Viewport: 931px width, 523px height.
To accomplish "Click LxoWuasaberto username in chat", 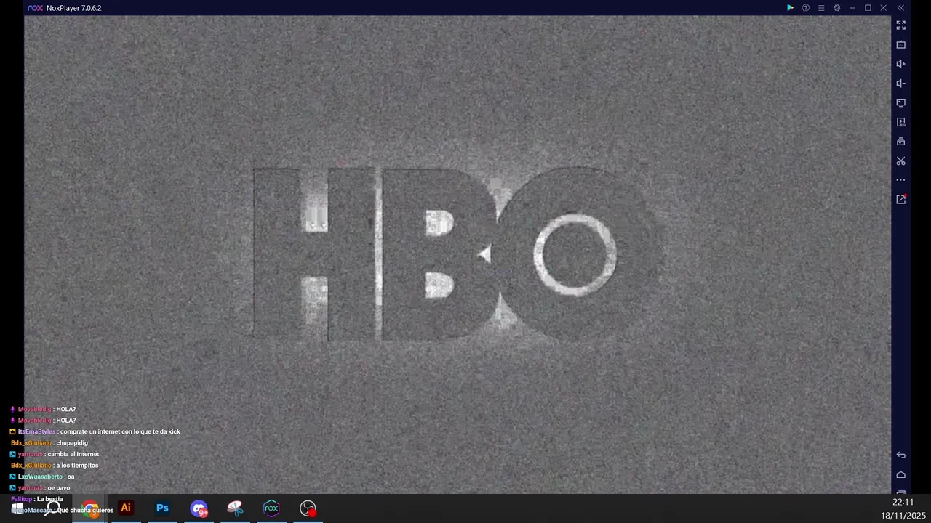I will pos(40,477).
